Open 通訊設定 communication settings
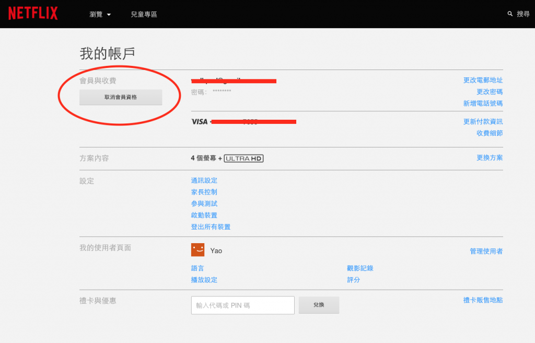Viewport: 535px width, 343px height. click(204, 180)
